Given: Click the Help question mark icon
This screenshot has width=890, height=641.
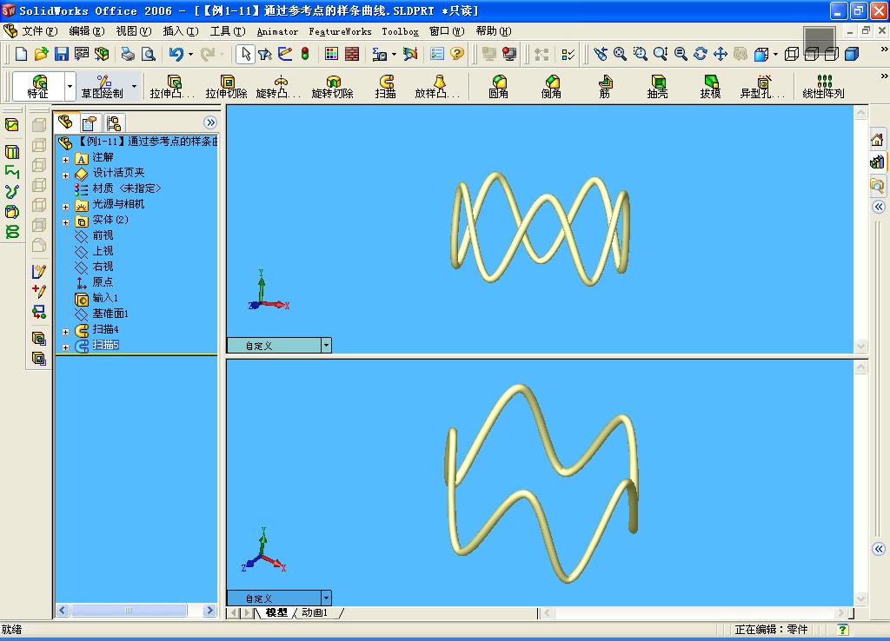Looking at the screenshot, I should [x=456, y=54].
